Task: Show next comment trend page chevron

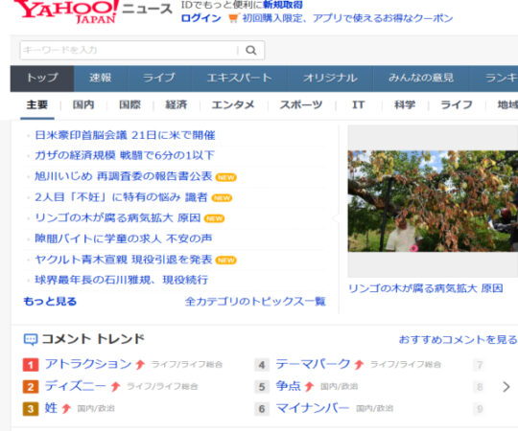Action: [x=506, y=387]
